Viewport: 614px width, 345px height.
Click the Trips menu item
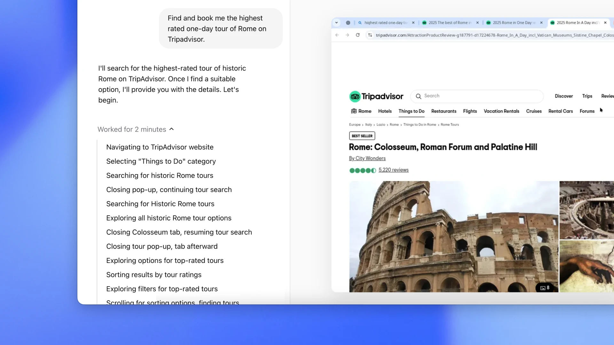(587, 96)
